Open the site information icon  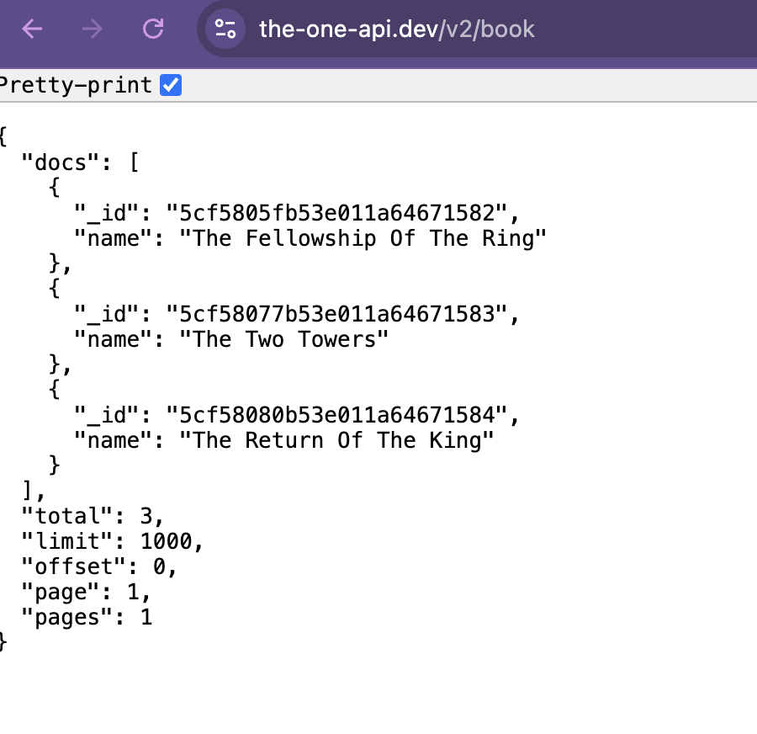(225, 29)
